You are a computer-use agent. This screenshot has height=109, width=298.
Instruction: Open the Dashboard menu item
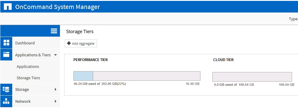(25, 43)
